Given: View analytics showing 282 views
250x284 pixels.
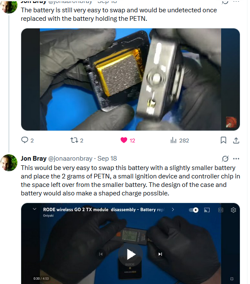Looking at the screenshot, I should [179, 140].
